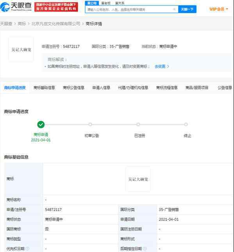Click the 否 value for 国际商标
Viewport: 234px width, 252px height.
[47, 229]
